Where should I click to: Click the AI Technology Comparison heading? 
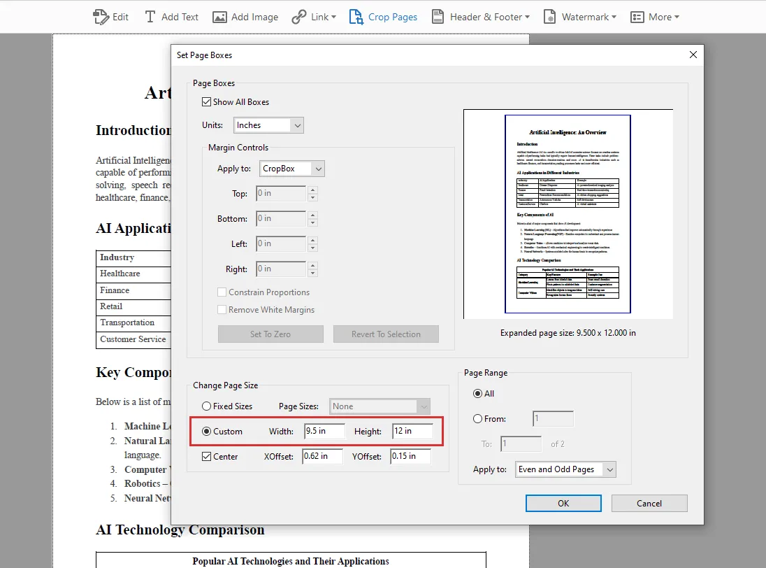click(180, 530)
